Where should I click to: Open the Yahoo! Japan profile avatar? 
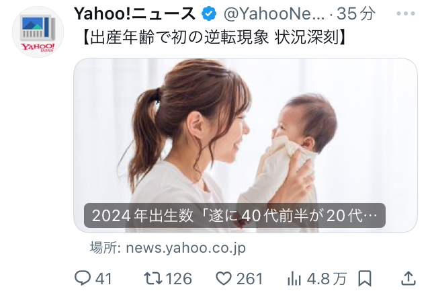38,32
